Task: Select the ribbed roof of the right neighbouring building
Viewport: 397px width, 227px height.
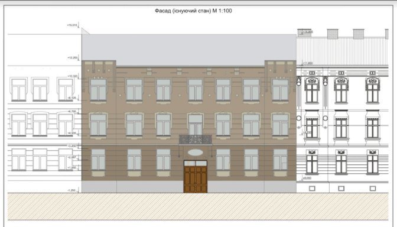Action: (x=342, y=51)
